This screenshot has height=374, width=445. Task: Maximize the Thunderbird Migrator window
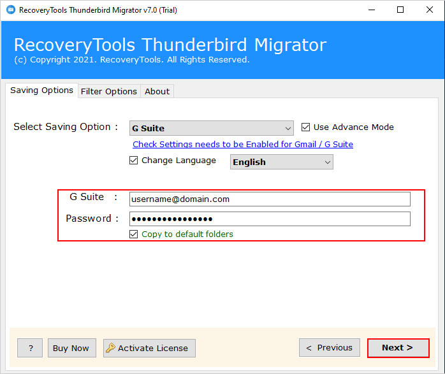click(400, 10)
